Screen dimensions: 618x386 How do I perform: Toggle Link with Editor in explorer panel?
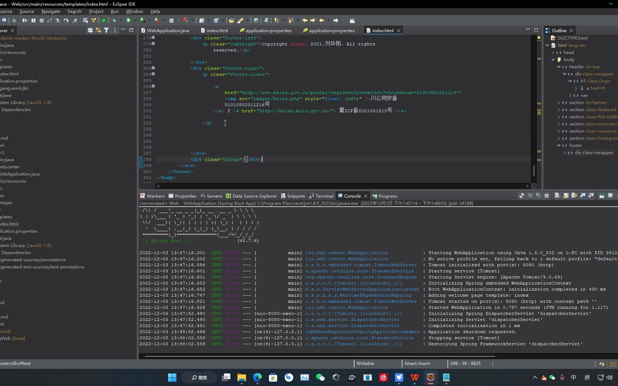pos(98,30)
